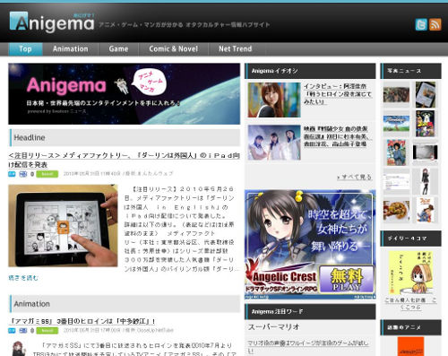Screen dimensions: 448x356
Task: Click the daily 4-koma comic image
Action: click(410, 273)
